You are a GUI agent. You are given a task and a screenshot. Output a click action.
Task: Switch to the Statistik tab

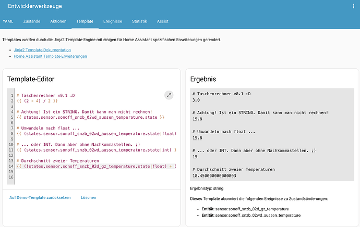coord(139,21)
